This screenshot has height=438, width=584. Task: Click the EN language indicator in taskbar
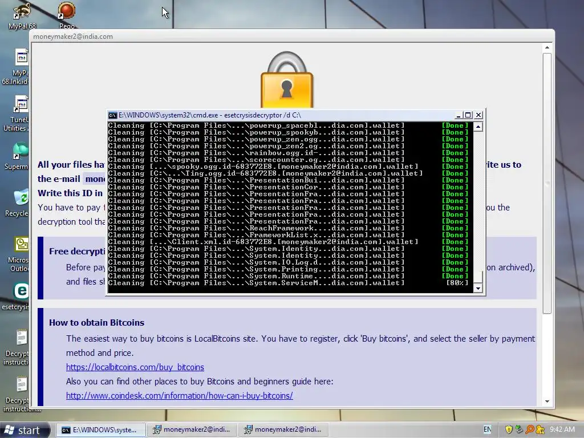point(487,429)
